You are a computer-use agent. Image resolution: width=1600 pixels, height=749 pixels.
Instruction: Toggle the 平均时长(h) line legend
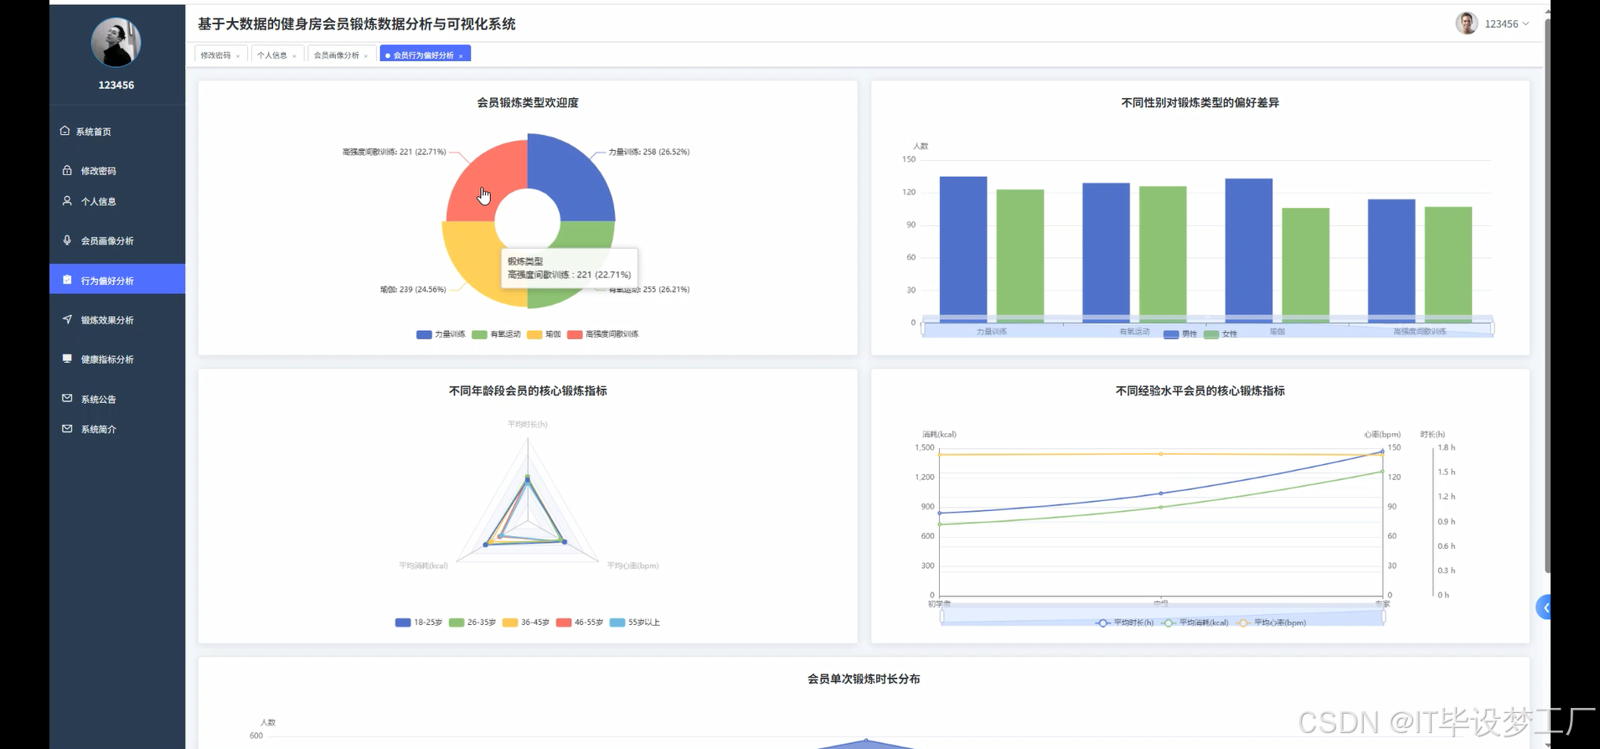coord(1124,622)
